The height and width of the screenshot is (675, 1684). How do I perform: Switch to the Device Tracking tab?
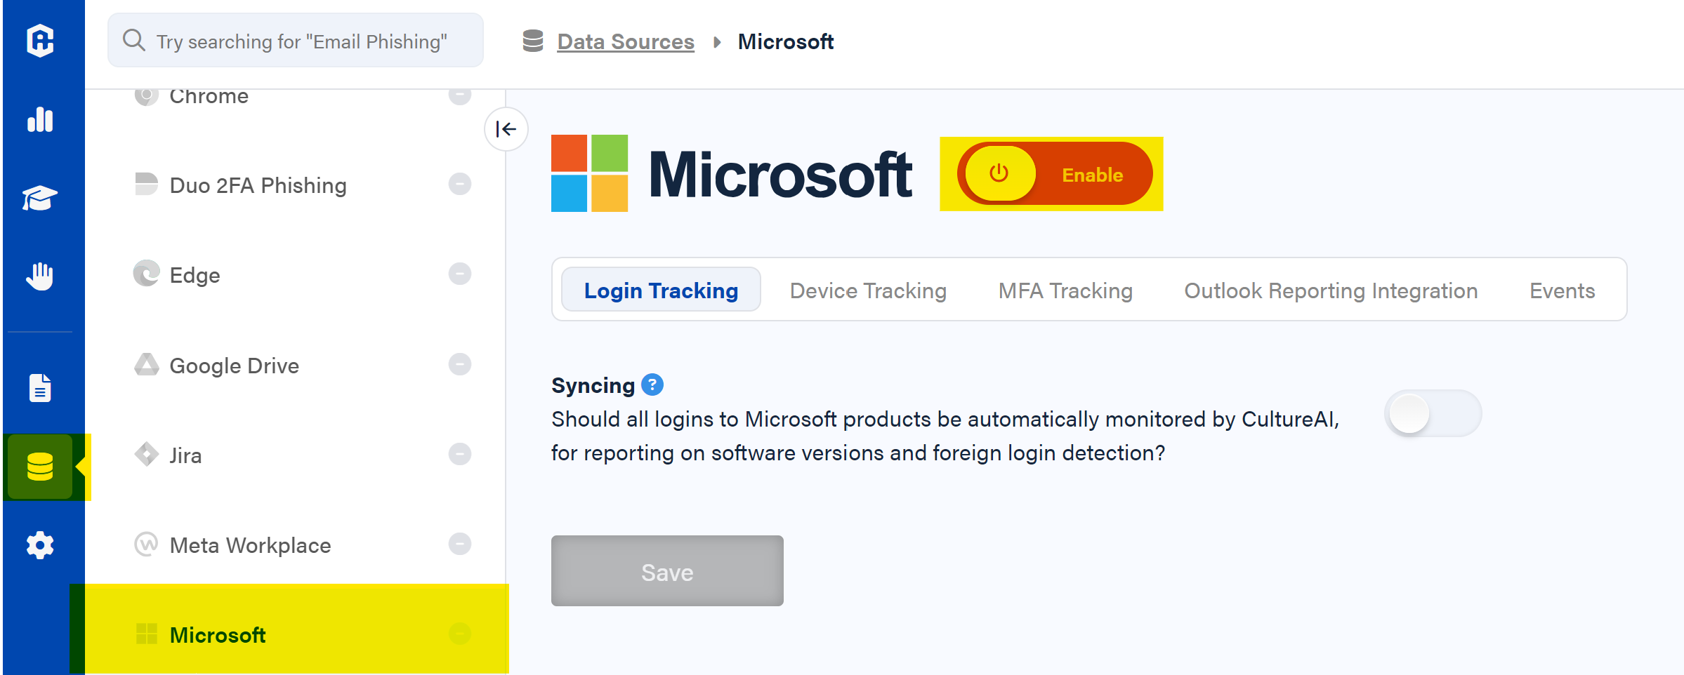(867, 290)
